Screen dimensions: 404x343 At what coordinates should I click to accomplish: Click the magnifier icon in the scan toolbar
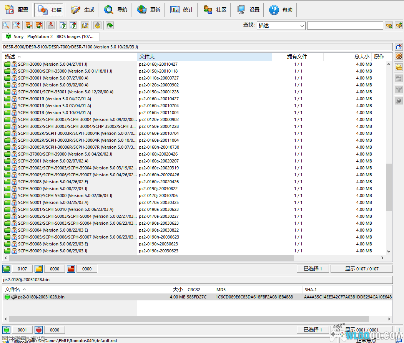pyautogui.click(x=6, y=25)
